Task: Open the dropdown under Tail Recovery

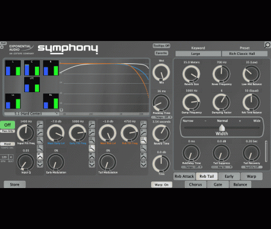Action: [252, 167]
